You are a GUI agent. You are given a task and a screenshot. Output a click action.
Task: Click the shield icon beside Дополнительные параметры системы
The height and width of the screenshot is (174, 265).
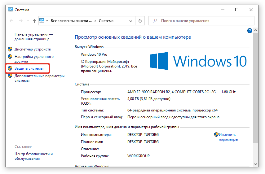pyautogui.click(x=10, y=76)
